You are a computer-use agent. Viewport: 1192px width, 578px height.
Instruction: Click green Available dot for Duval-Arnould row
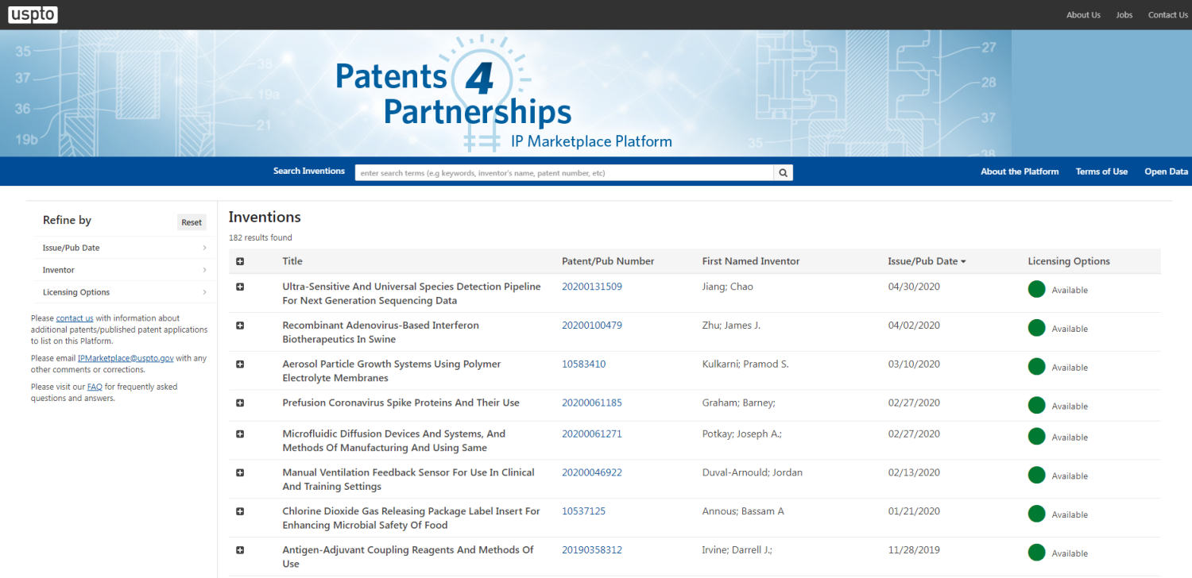pos(1036,476)
